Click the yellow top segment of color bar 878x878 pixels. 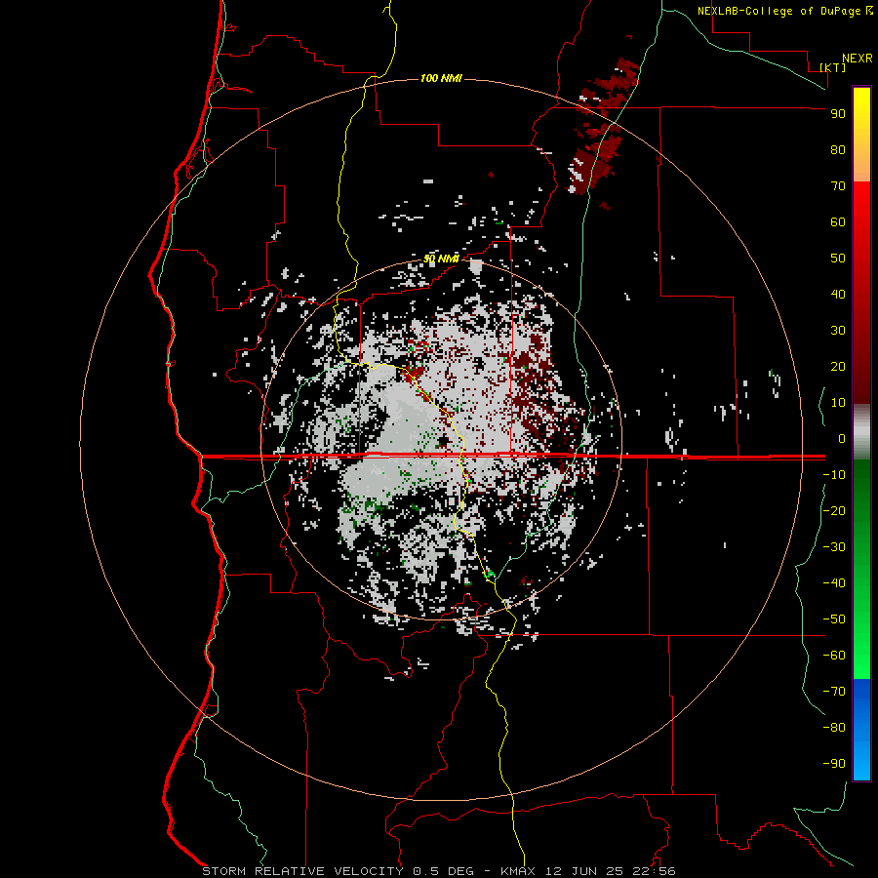pos(861,135)
